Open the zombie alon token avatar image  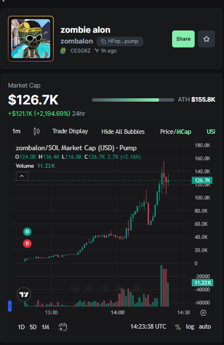click(x=31, y=38)
